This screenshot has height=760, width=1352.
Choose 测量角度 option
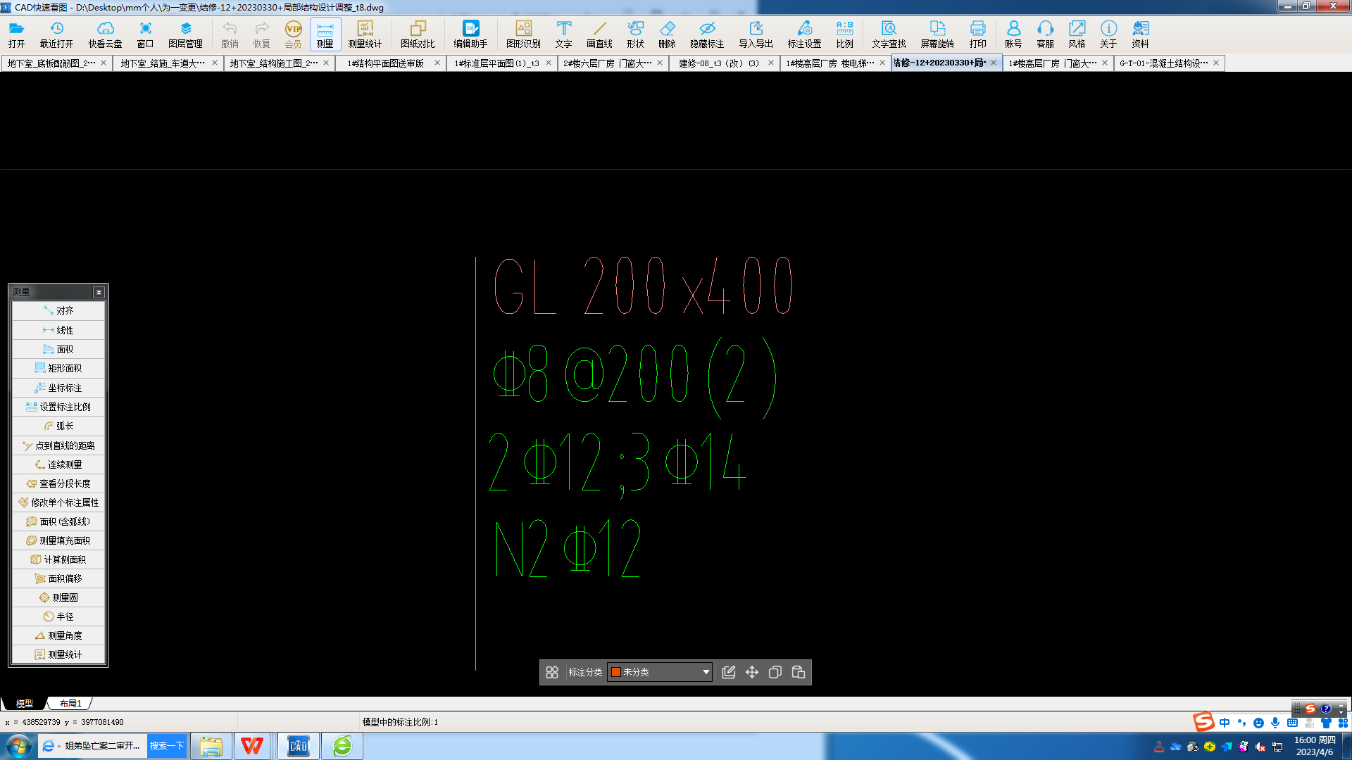[58, 635]
